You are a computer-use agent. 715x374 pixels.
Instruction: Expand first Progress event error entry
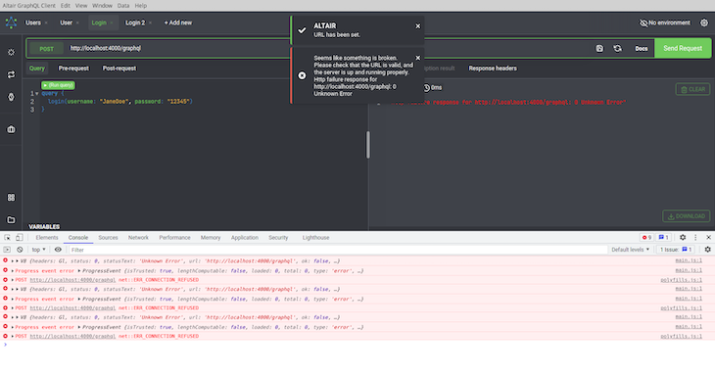coord(13,270)
